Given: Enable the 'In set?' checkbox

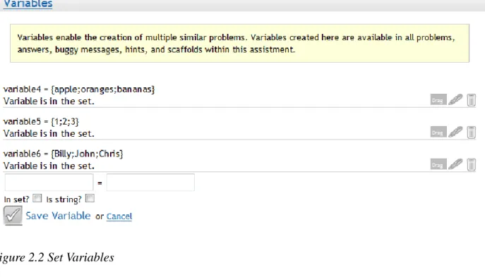Looking at the screenshot, I should [x=37, y=198].
